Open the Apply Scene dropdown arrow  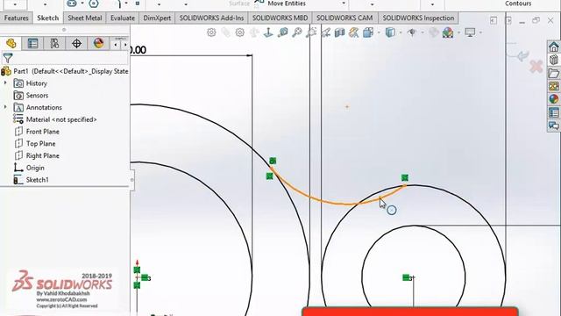(458, 33)
